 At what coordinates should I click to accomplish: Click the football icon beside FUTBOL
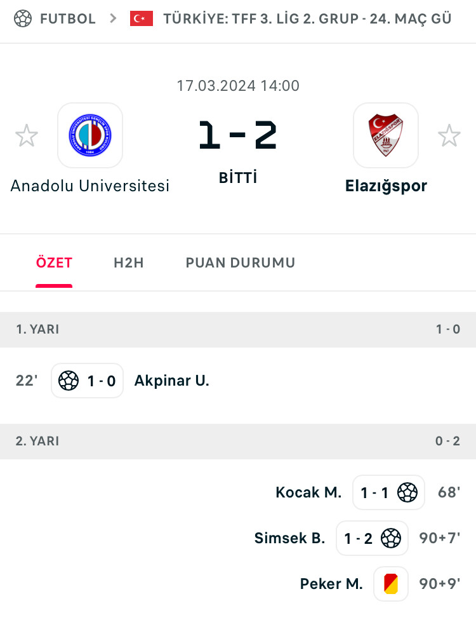[23, 18]
